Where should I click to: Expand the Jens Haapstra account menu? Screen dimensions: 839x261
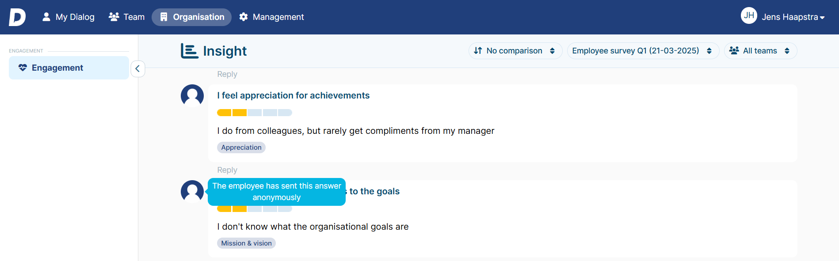tap(793, 17)
